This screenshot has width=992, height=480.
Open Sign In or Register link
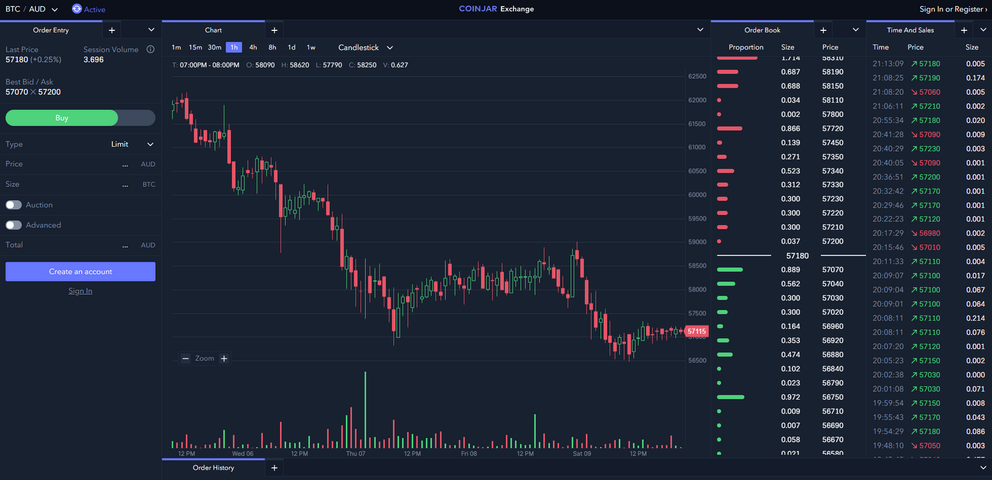click(953, 9)
